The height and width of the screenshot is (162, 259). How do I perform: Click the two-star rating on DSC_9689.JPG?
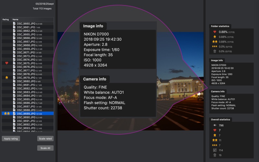tap(7, 114)
